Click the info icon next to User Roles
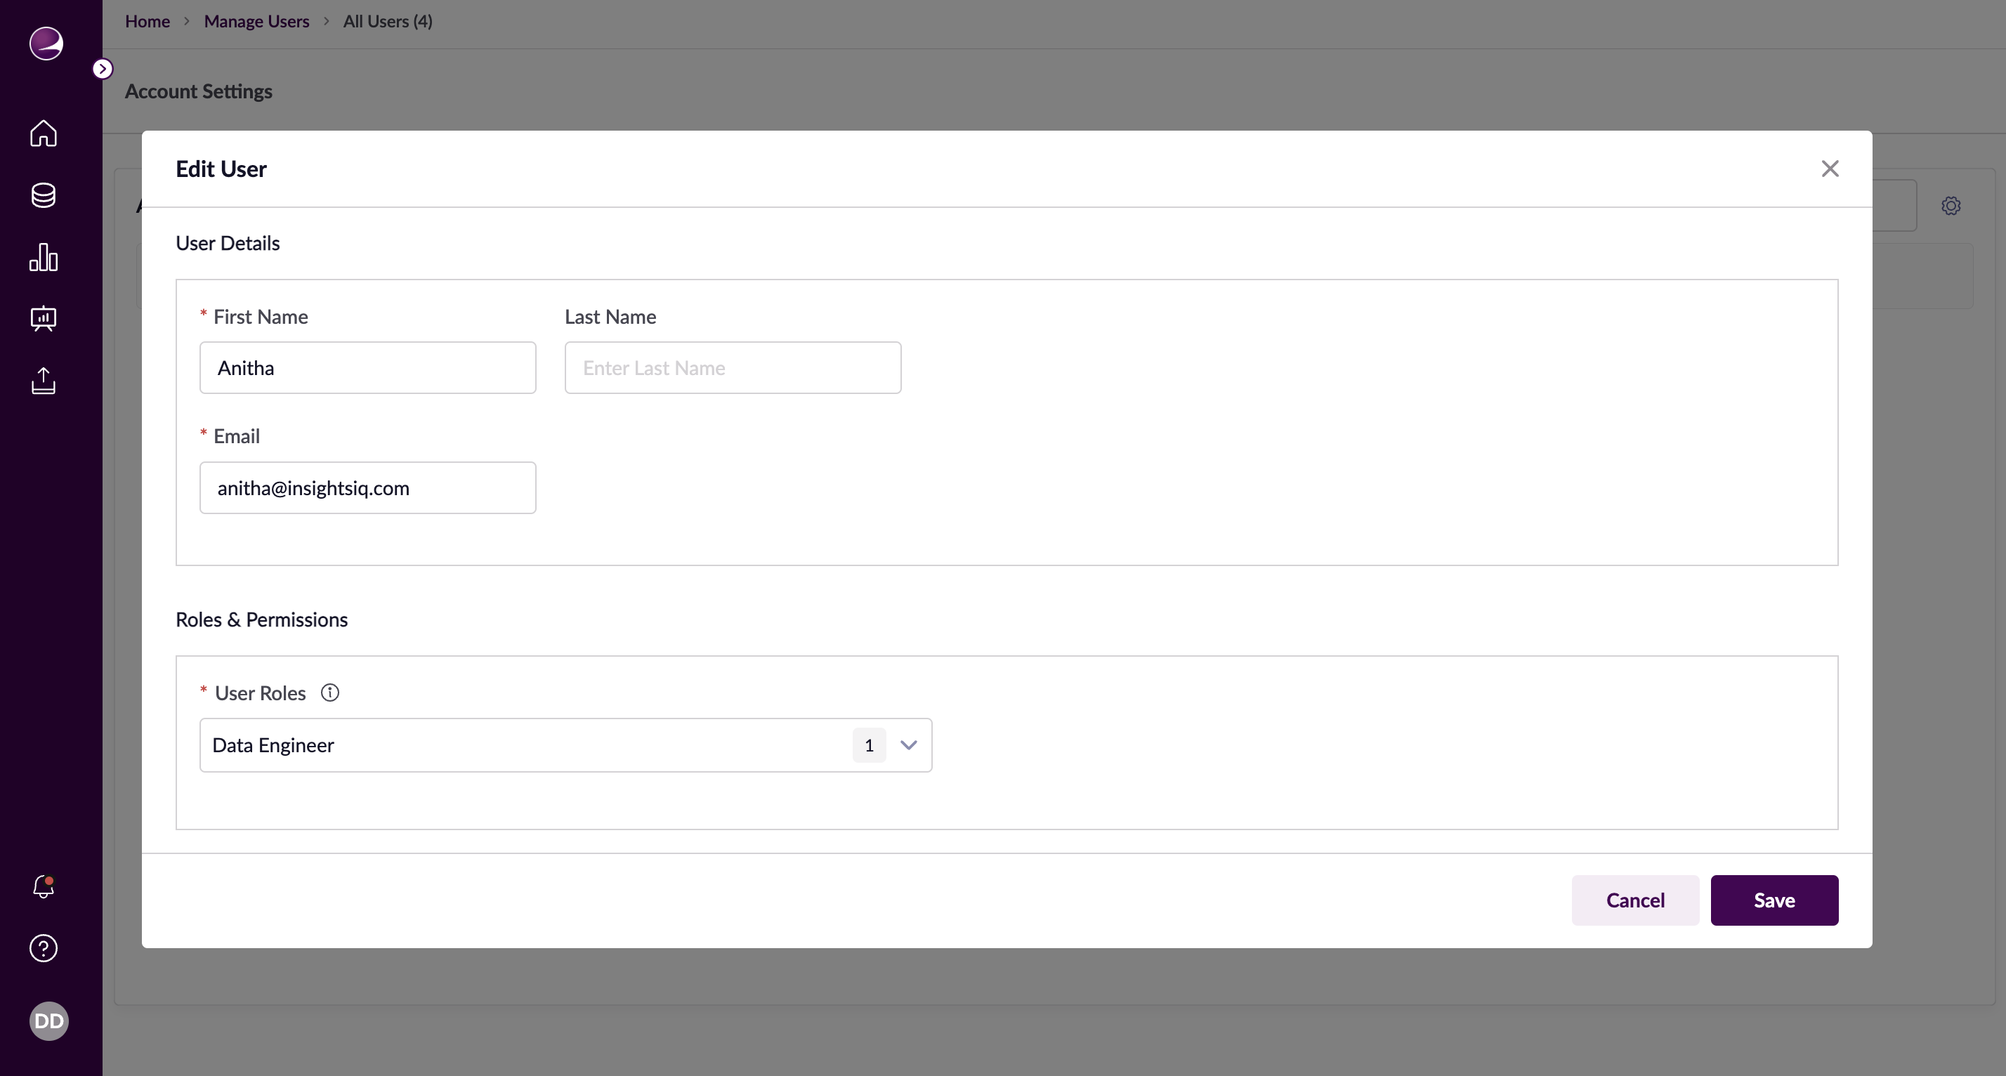The height and width of the screenshot is (1076, 2006). tap(329, 692)
